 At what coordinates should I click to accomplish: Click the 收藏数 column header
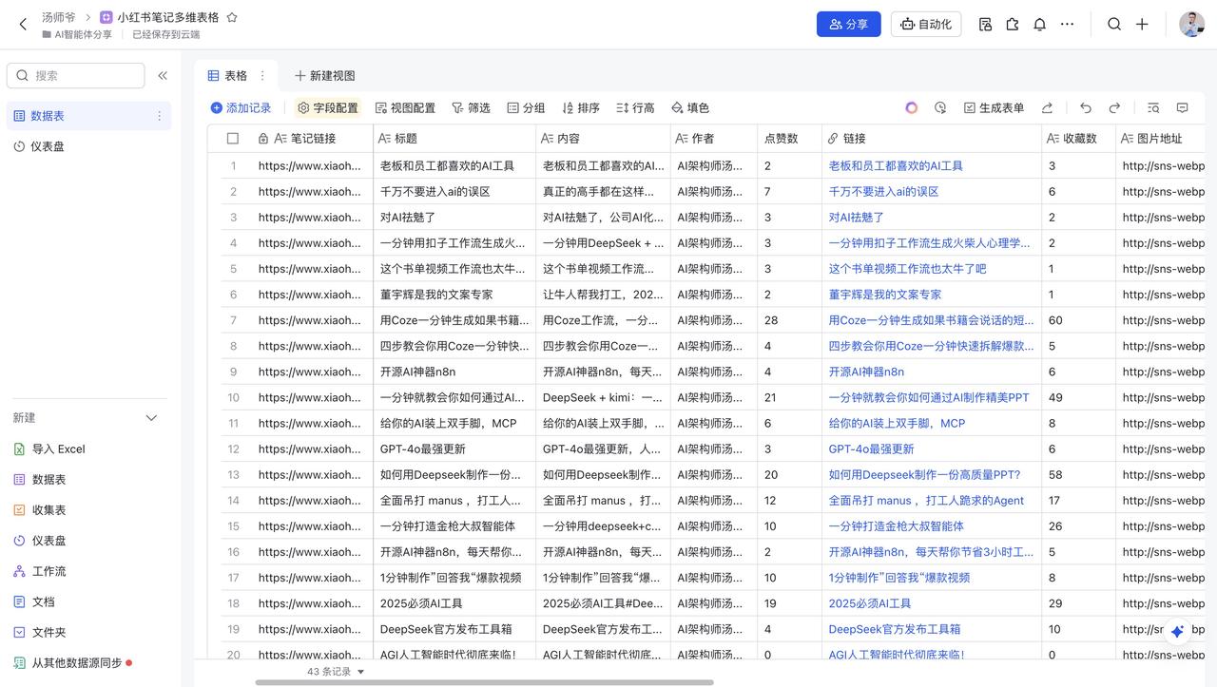tap(1078, 139)
